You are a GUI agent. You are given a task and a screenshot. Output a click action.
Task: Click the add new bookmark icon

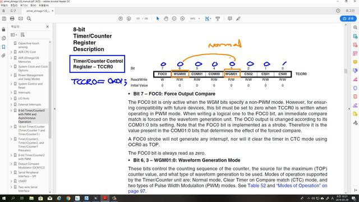[22, 35]
